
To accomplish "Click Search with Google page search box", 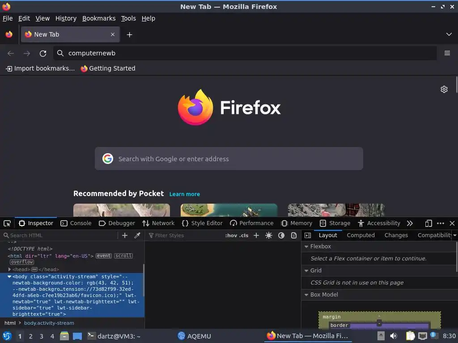I will [229, 159].
